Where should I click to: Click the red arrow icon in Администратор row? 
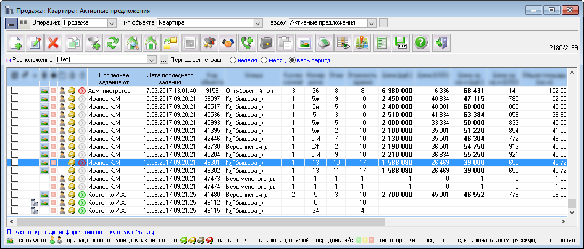pos(82,91)
